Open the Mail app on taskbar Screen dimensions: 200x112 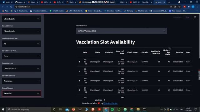click(67, 109)
